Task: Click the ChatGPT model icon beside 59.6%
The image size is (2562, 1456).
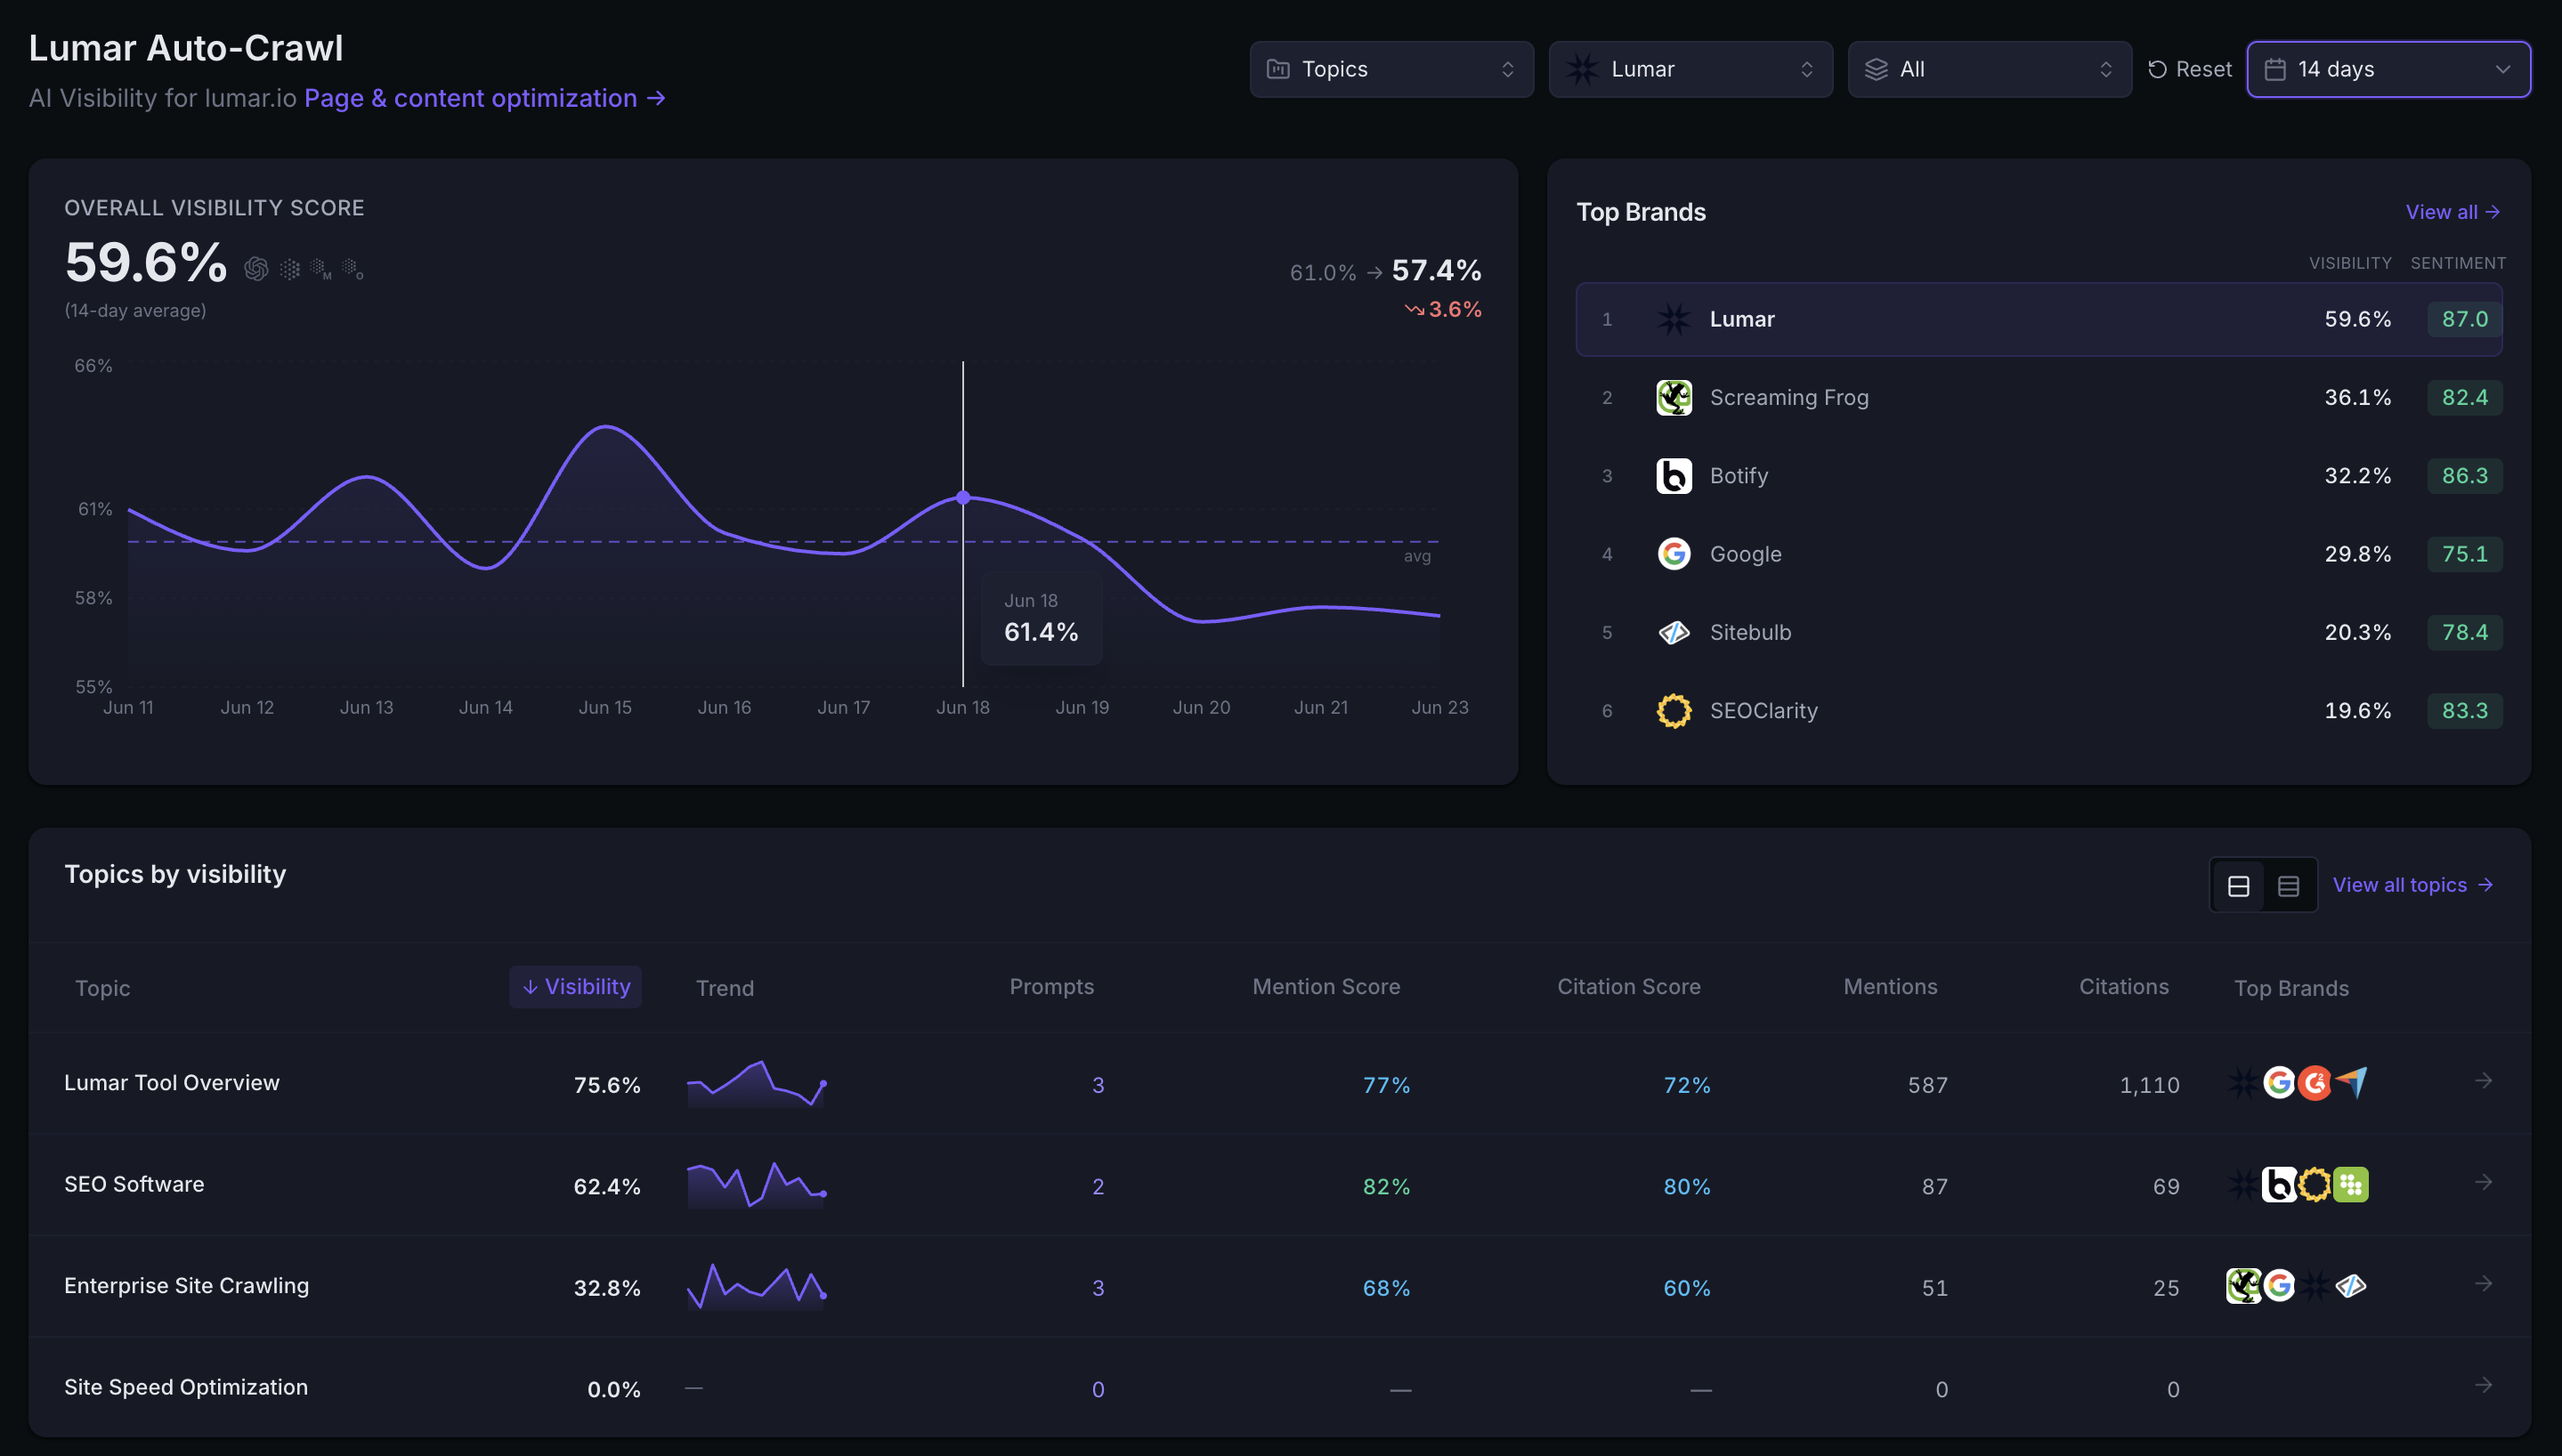Action: click(256, 269)
